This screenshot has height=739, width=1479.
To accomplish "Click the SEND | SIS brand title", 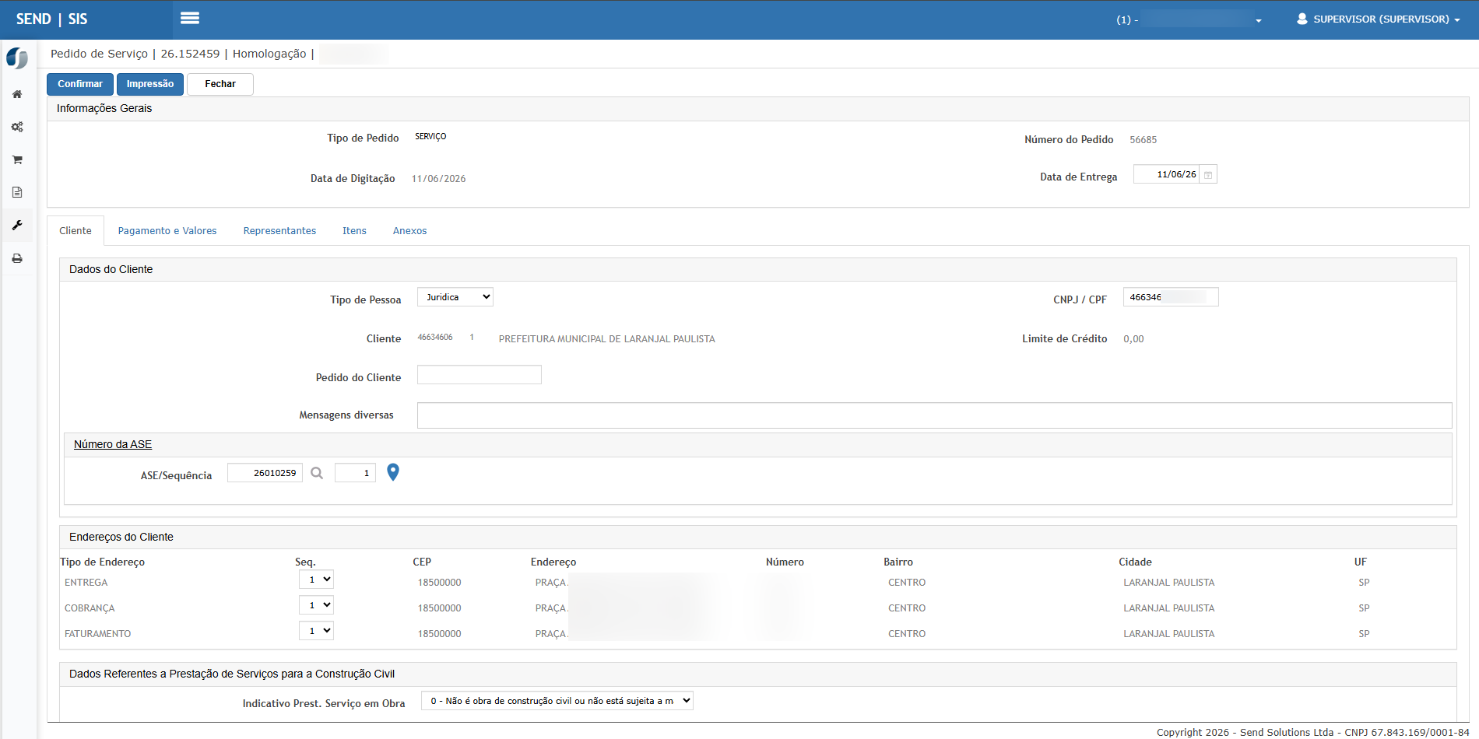I will pos(52,19).
